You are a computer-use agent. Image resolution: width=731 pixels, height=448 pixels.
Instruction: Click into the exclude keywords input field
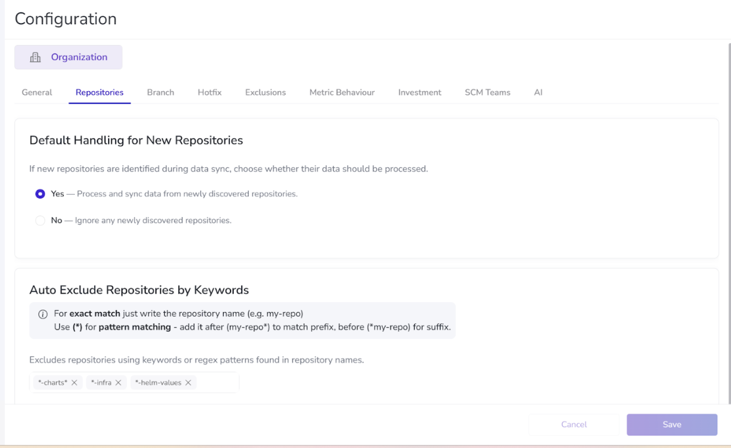pos(217,382)
